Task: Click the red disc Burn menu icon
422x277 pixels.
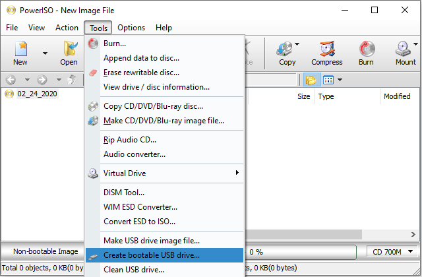Action: (x=93, y=44)
